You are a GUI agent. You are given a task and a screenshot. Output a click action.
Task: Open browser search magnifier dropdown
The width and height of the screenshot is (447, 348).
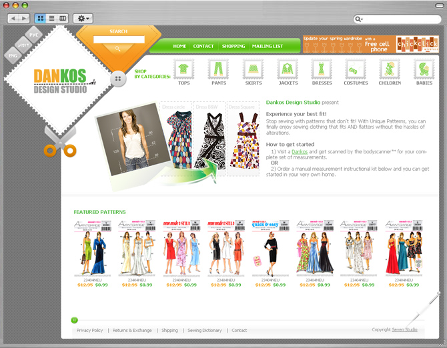(359, 19)
